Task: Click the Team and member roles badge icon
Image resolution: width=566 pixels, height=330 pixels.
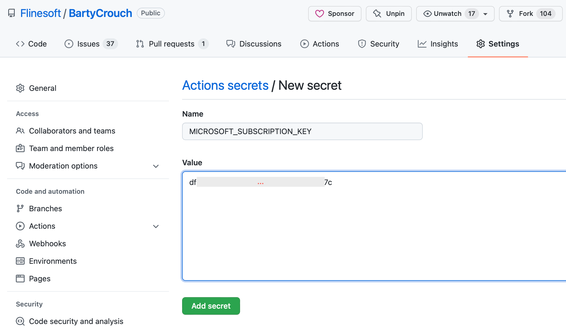Action: coord(20,148)
